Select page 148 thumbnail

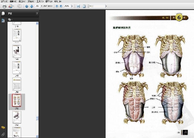pos(17,51)
